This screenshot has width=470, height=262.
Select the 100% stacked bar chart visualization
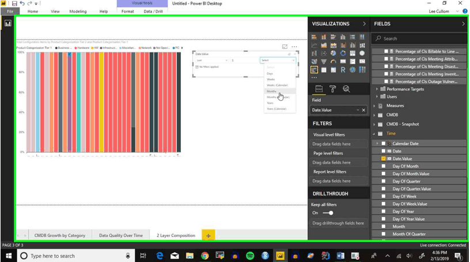click(x=352, y=37)
